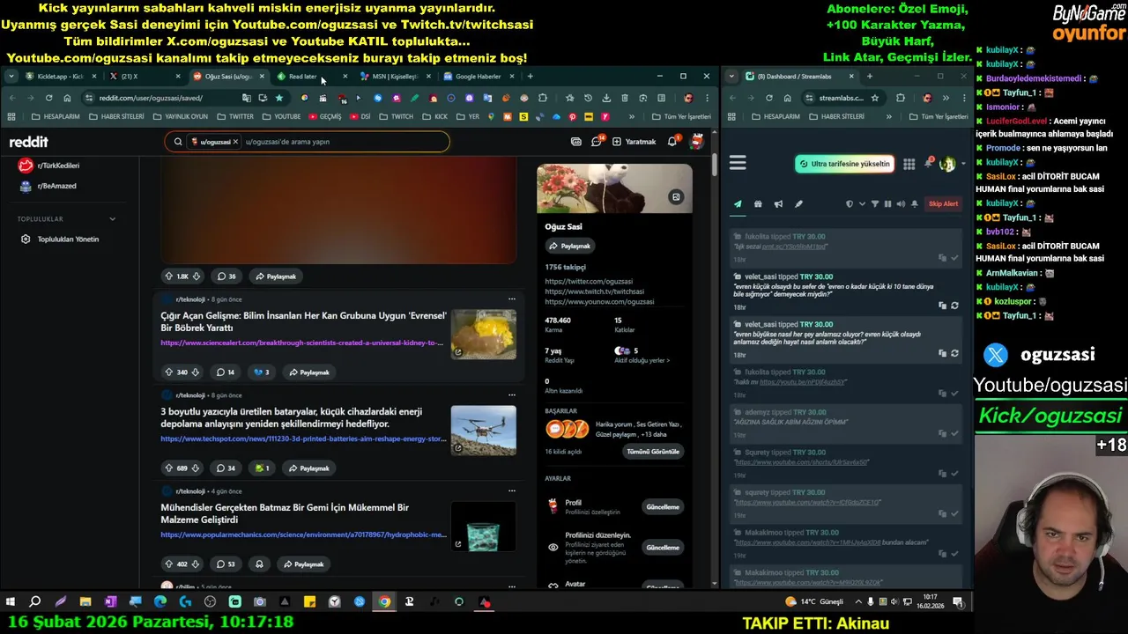This screenshot has height=634, width=1128.
Task: Open Chrome in Windows taskbar
Action: pyautogui.click(x=384, y=602)
